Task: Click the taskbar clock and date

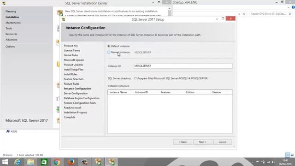Action: pyautogui.click(x=285, y=162)
